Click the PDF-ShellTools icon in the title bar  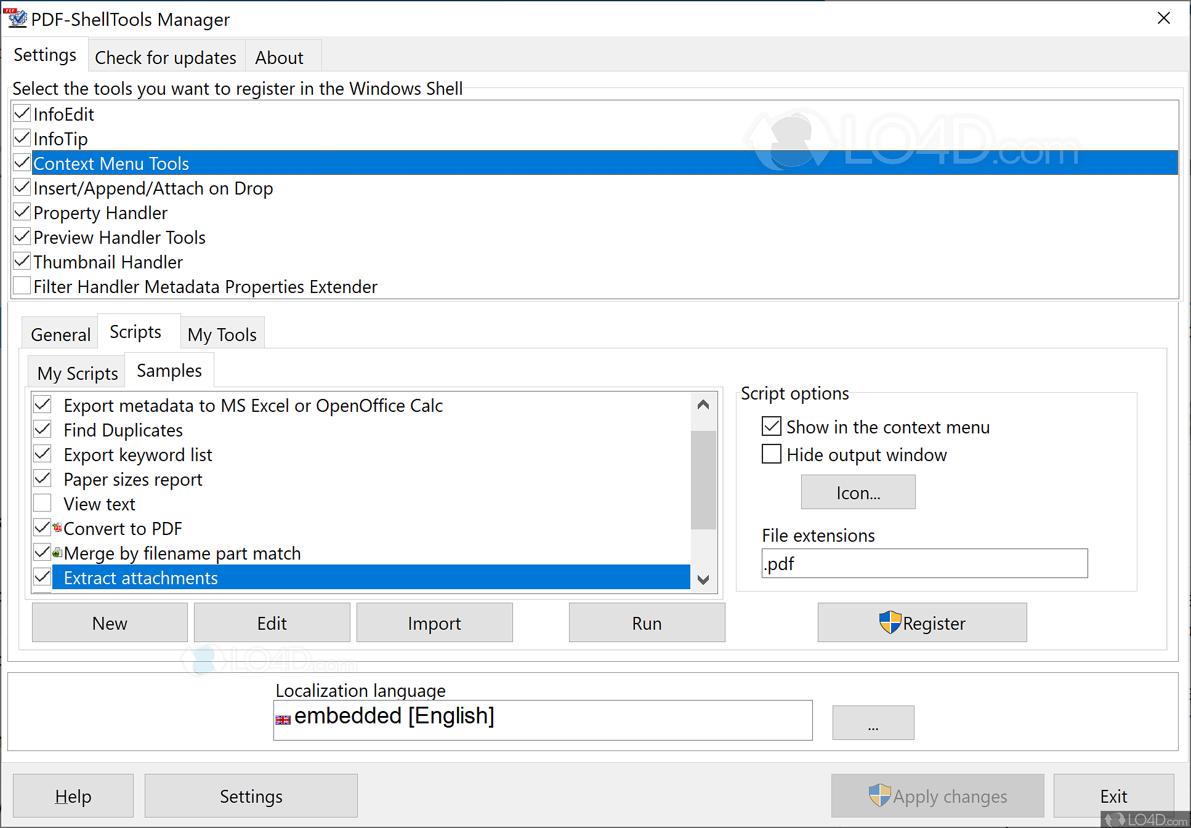[x=17, y=18]
